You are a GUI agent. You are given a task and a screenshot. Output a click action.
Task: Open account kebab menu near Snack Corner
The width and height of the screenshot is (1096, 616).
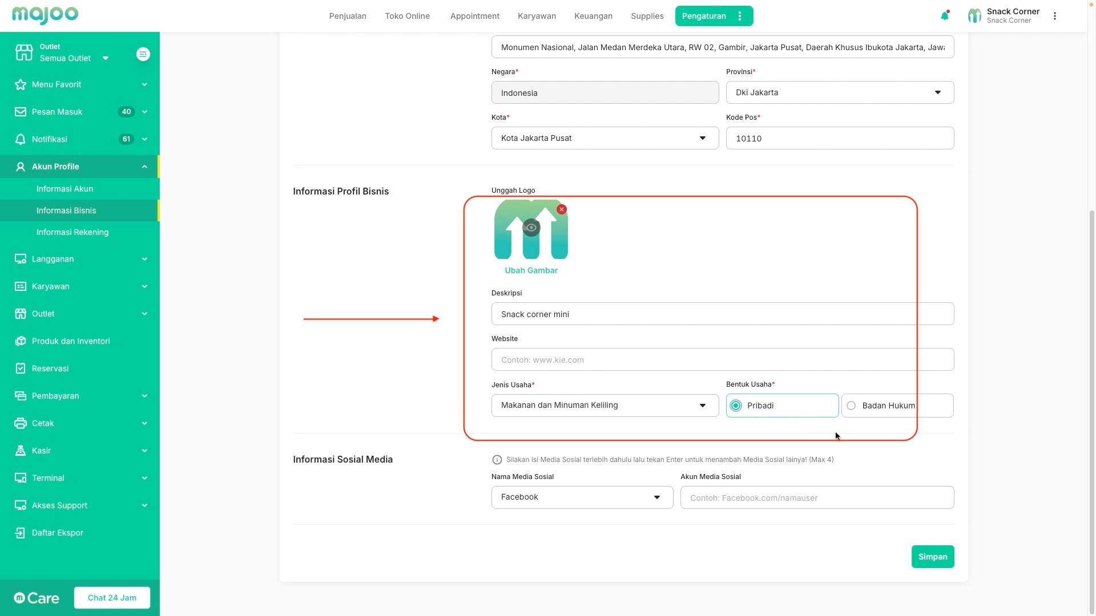click(x=1055, y=16)
